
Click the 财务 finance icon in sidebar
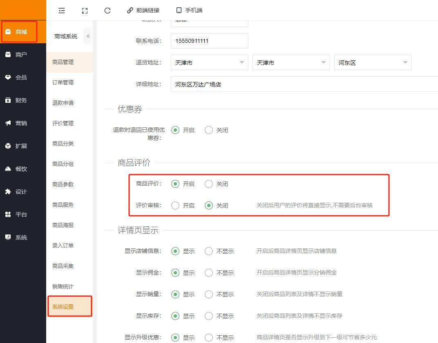[x=8, y=100]
